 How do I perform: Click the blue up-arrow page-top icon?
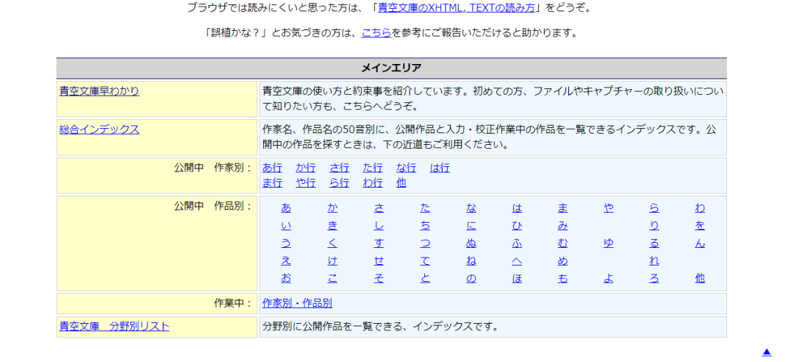tap(767, 352)
